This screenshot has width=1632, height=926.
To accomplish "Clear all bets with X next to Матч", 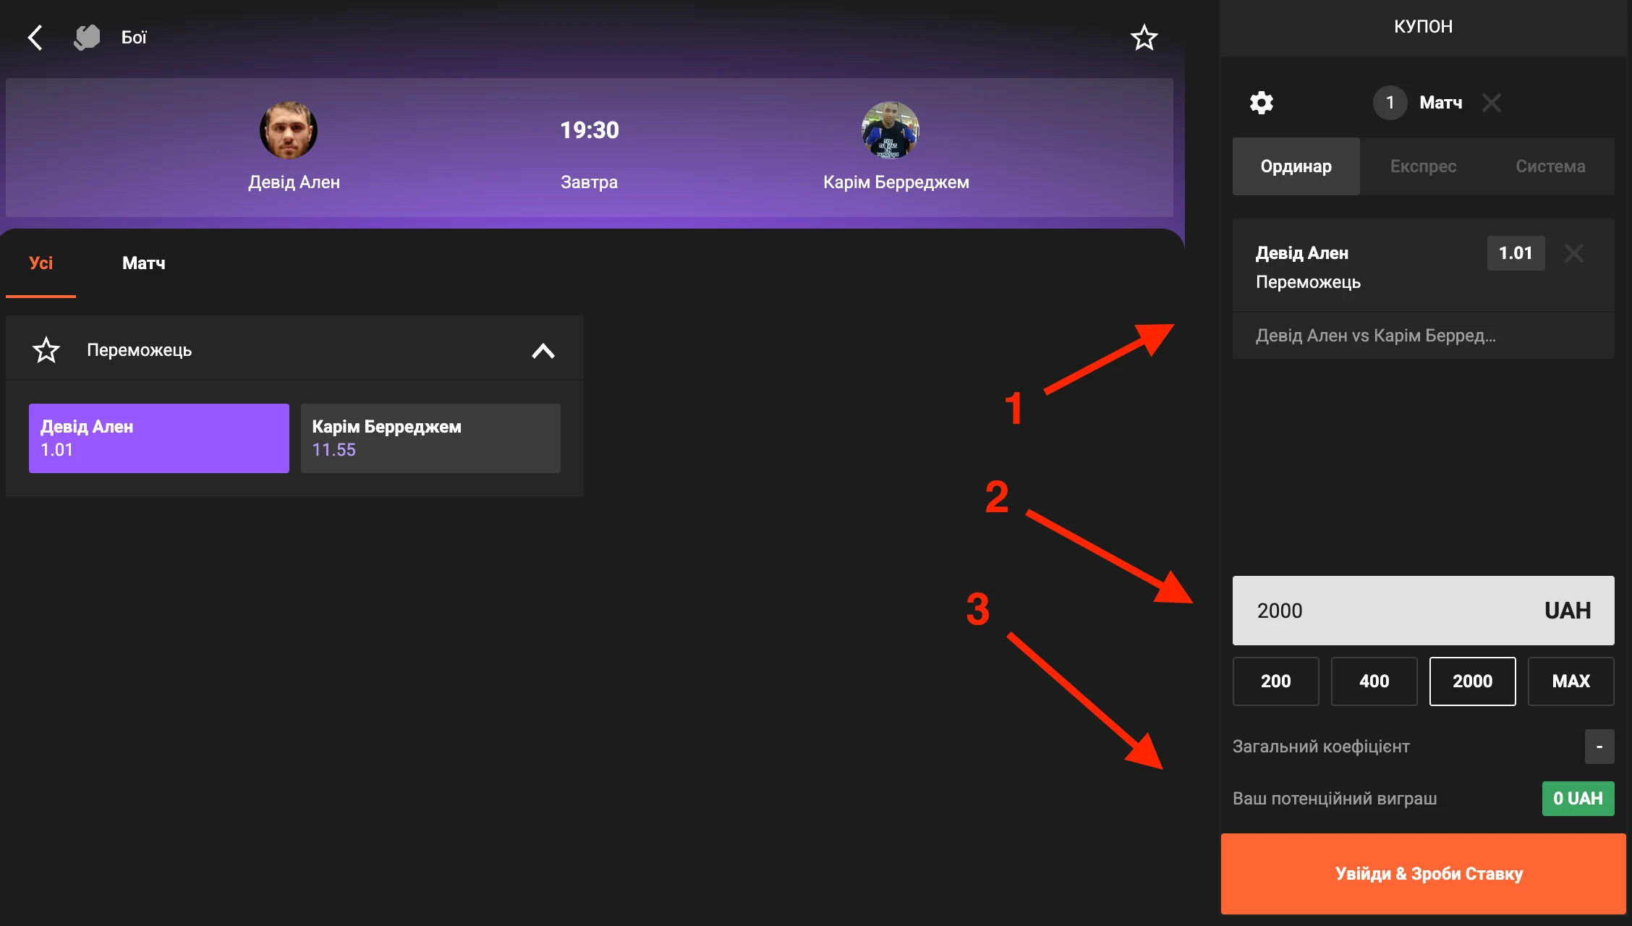I will (x=1491, y=103).
